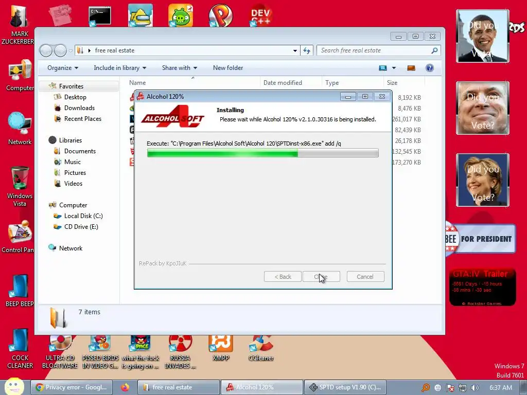This screenshot has height=395, width=527.
Task: Toggle the Explorer preview pane icon
Action: click(411, 68)
